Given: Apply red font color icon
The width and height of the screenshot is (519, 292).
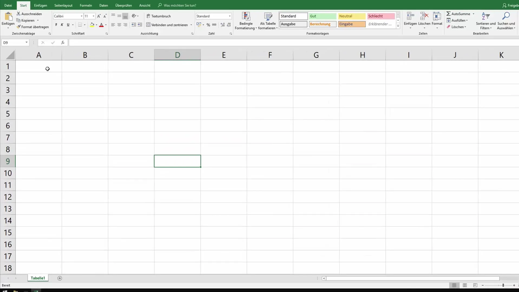Looking at the screenshot, I should pyautogui.click(x=101, y=25).
